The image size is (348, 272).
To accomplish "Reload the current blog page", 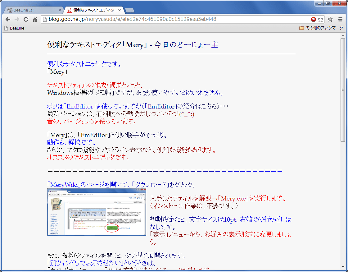I will coord(26,19).
